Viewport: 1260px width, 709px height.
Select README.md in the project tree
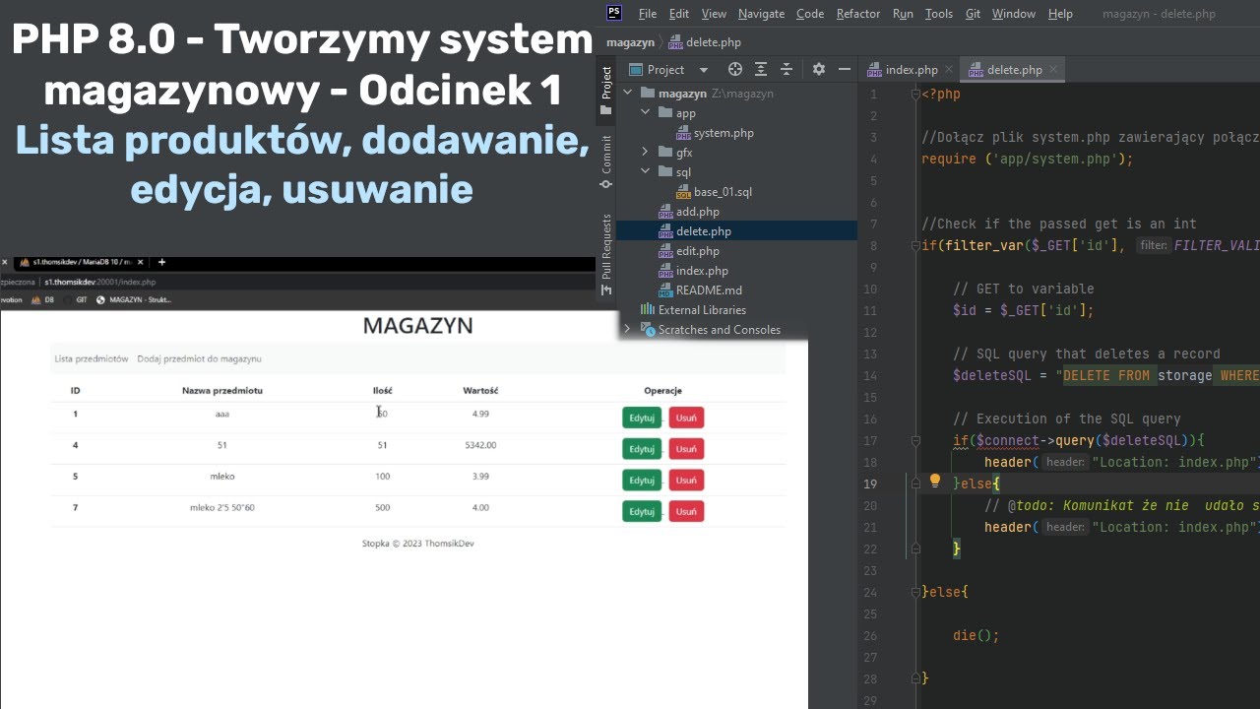click(x=701, y=290)
